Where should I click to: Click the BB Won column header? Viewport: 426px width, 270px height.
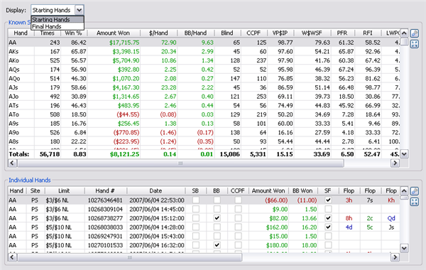(x=302, y=191)
